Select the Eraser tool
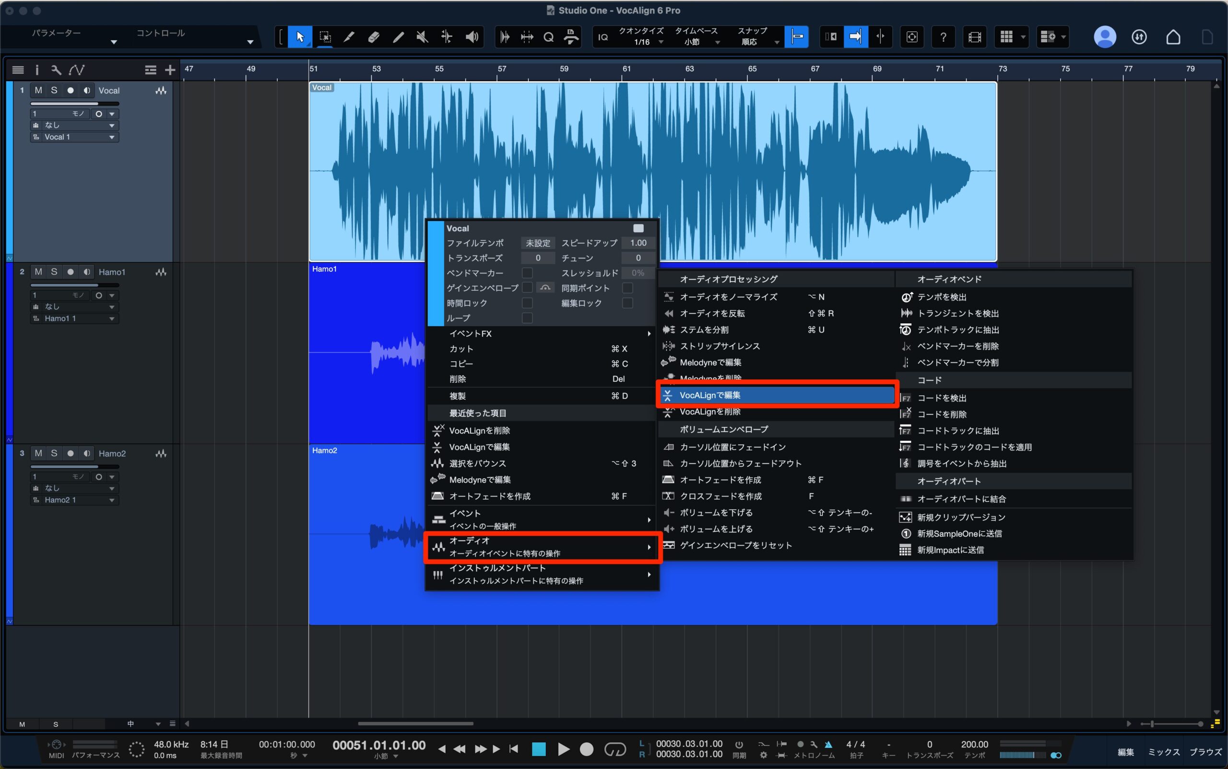 [374, 36]
